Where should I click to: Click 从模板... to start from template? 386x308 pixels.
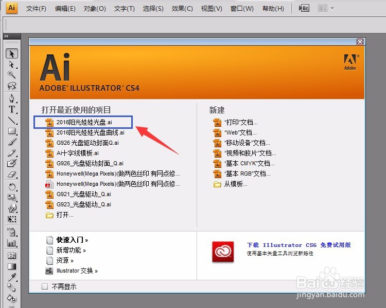[231, 184]
